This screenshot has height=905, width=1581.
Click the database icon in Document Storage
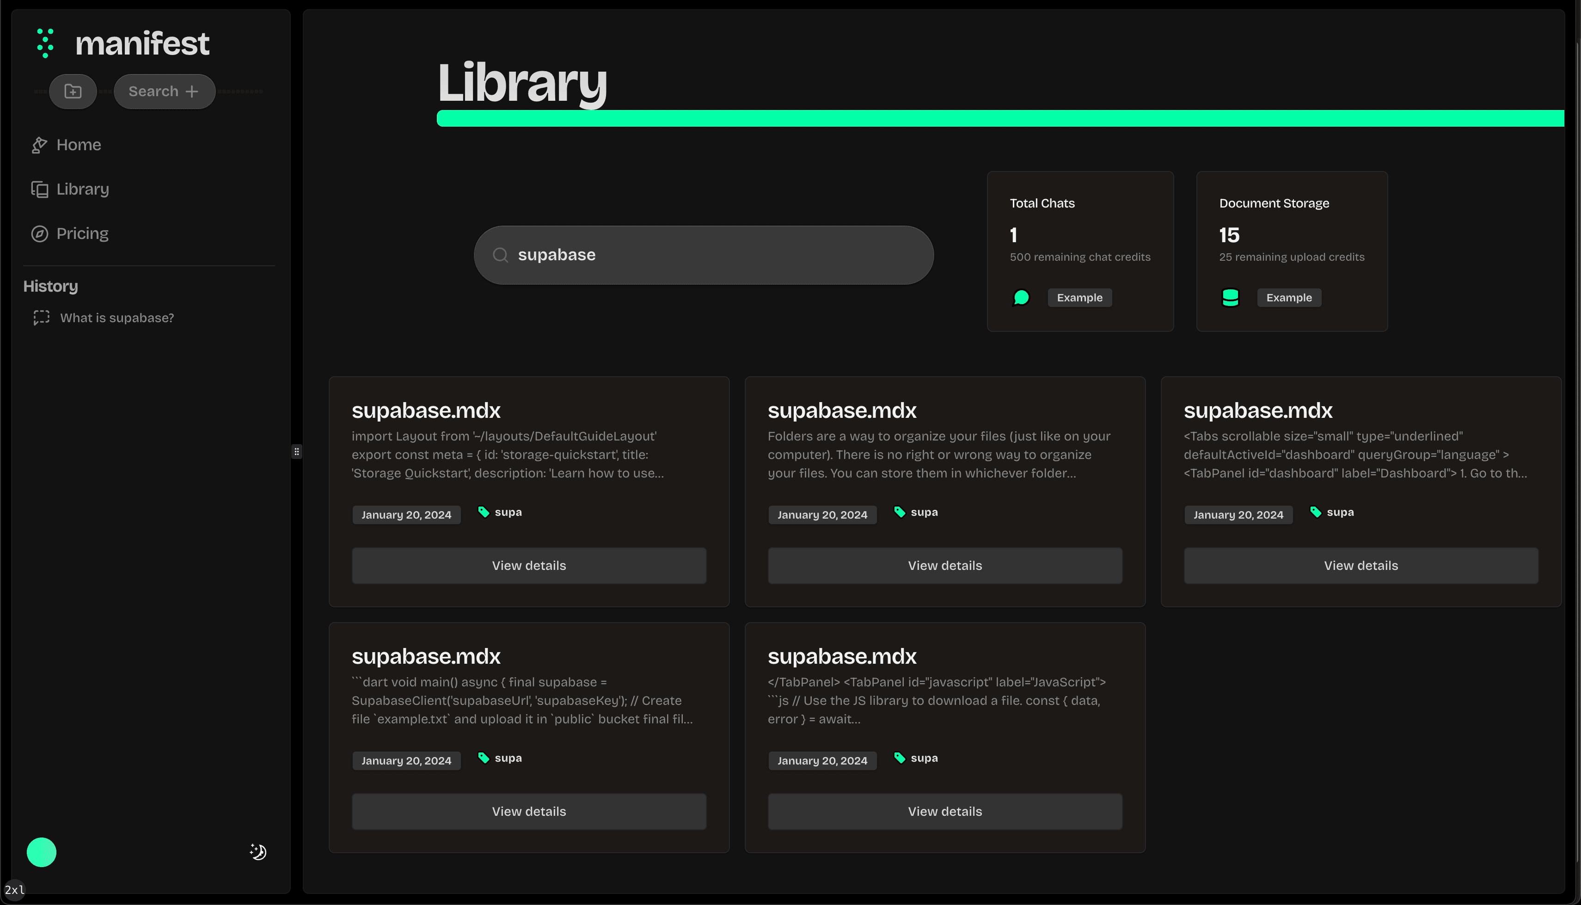1231,298
